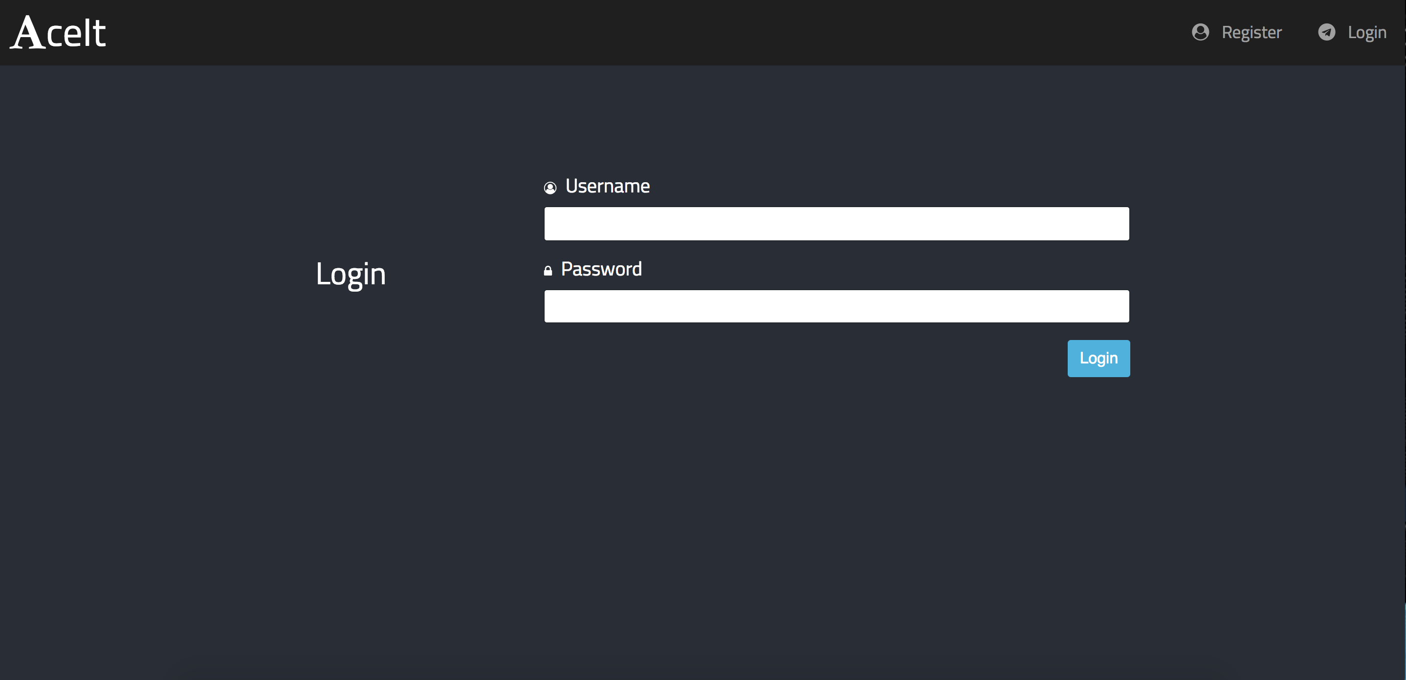Click the user circle icon next to Username
The image size is (1406, 680).
549,188
